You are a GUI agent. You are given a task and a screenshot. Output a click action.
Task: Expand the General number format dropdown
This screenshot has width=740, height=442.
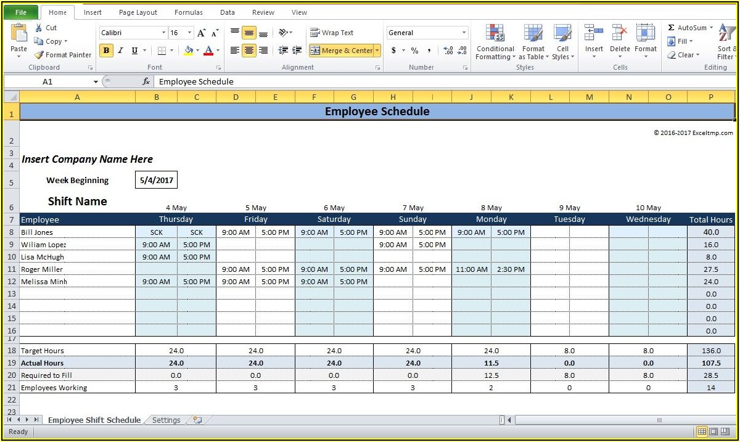click(464, 33)
